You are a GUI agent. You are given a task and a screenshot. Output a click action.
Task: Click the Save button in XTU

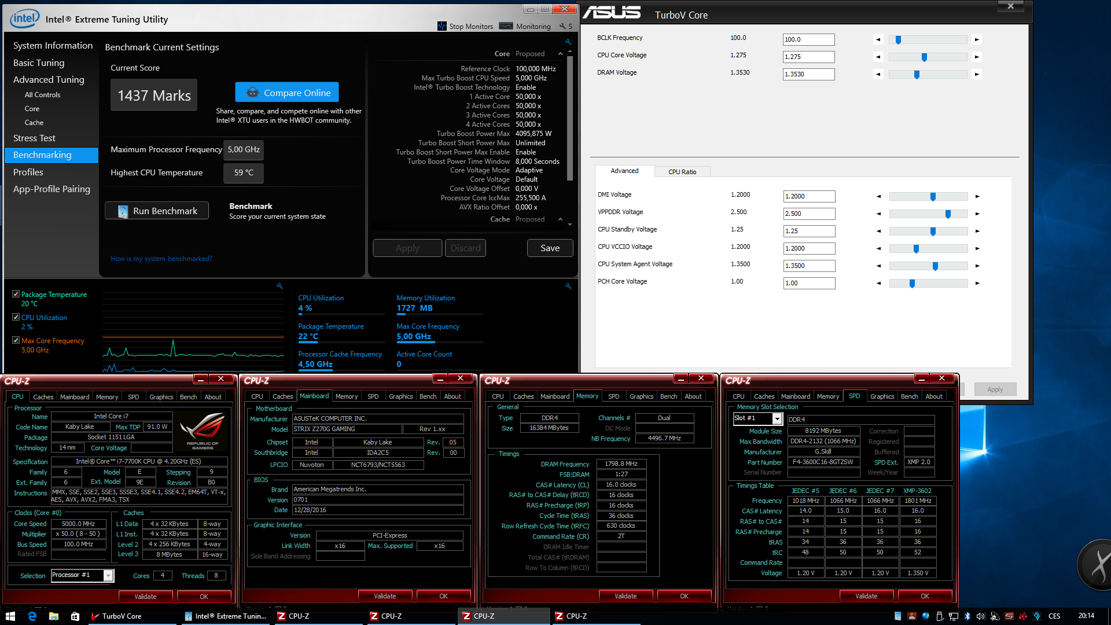(550, 248)
